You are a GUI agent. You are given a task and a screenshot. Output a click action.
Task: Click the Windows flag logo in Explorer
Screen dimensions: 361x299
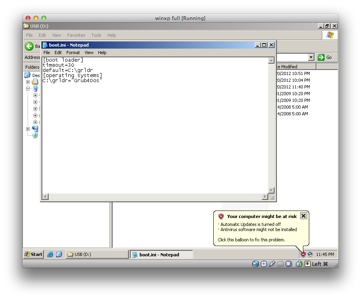tap(330, 35)
